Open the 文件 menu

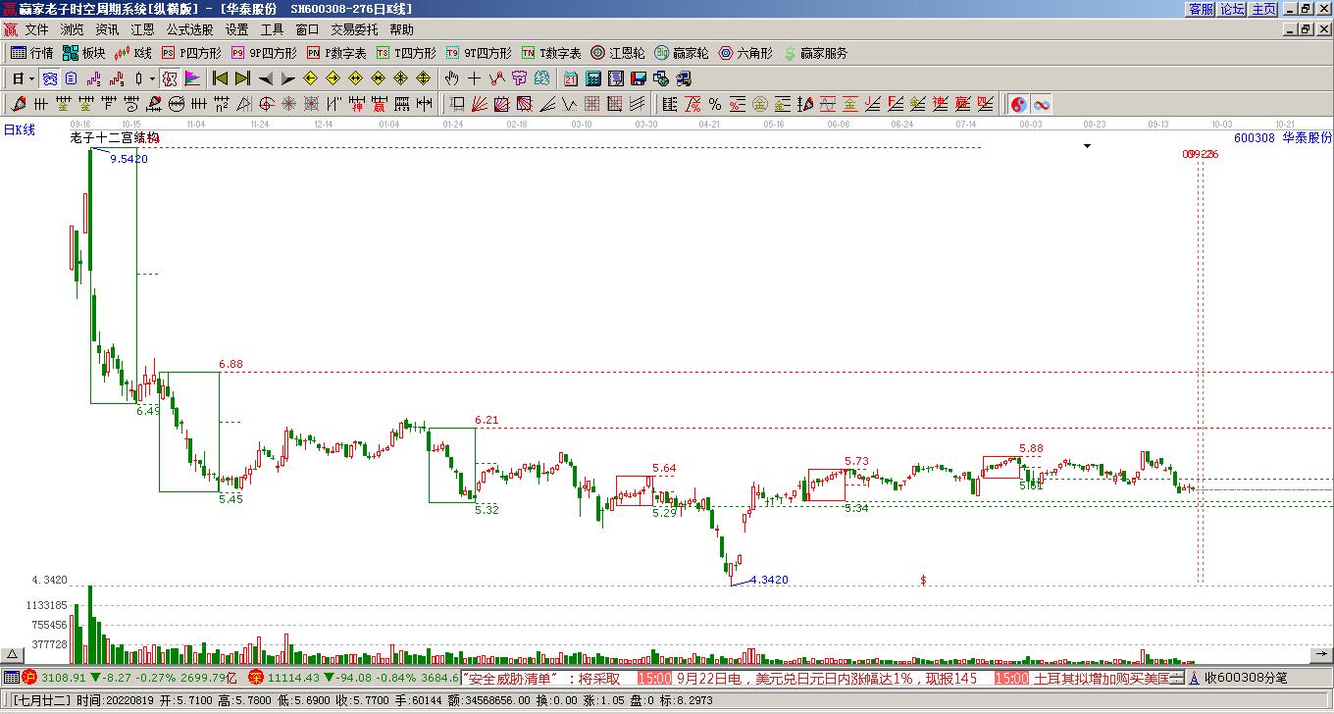point(36,30)
